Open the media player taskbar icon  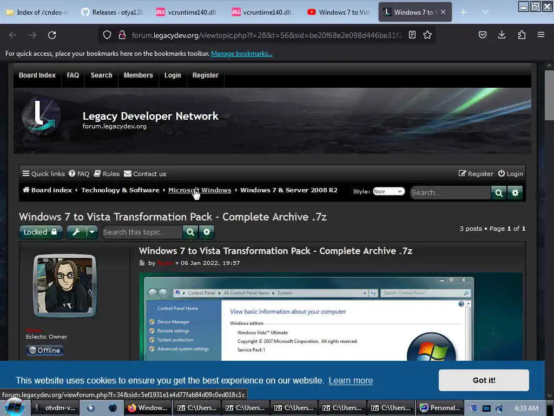point(91,408)
